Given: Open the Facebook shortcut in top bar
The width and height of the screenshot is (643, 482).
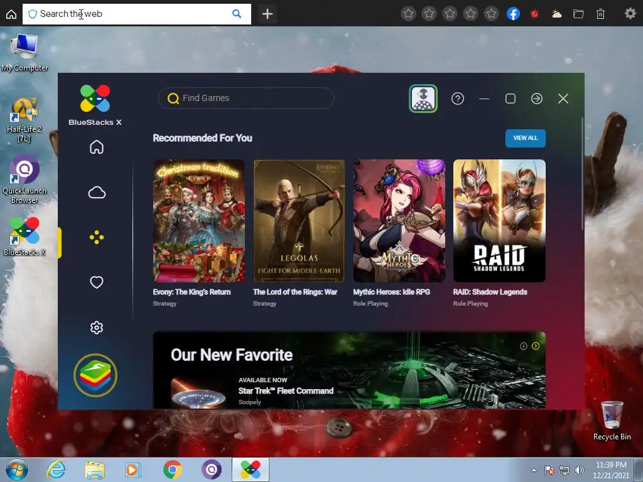Looking at the screenshot, I should coord(513,14).
